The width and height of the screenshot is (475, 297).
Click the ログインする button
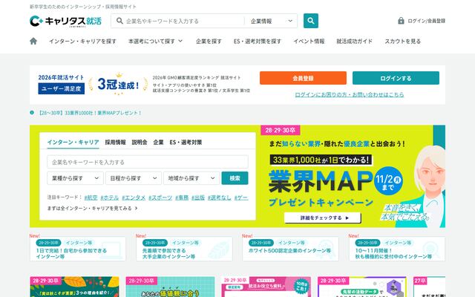pyautogui.click(x=396, y=78)
